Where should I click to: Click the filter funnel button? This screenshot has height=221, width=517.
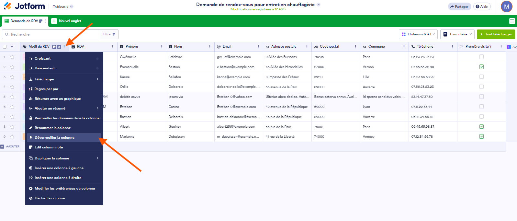109,34
